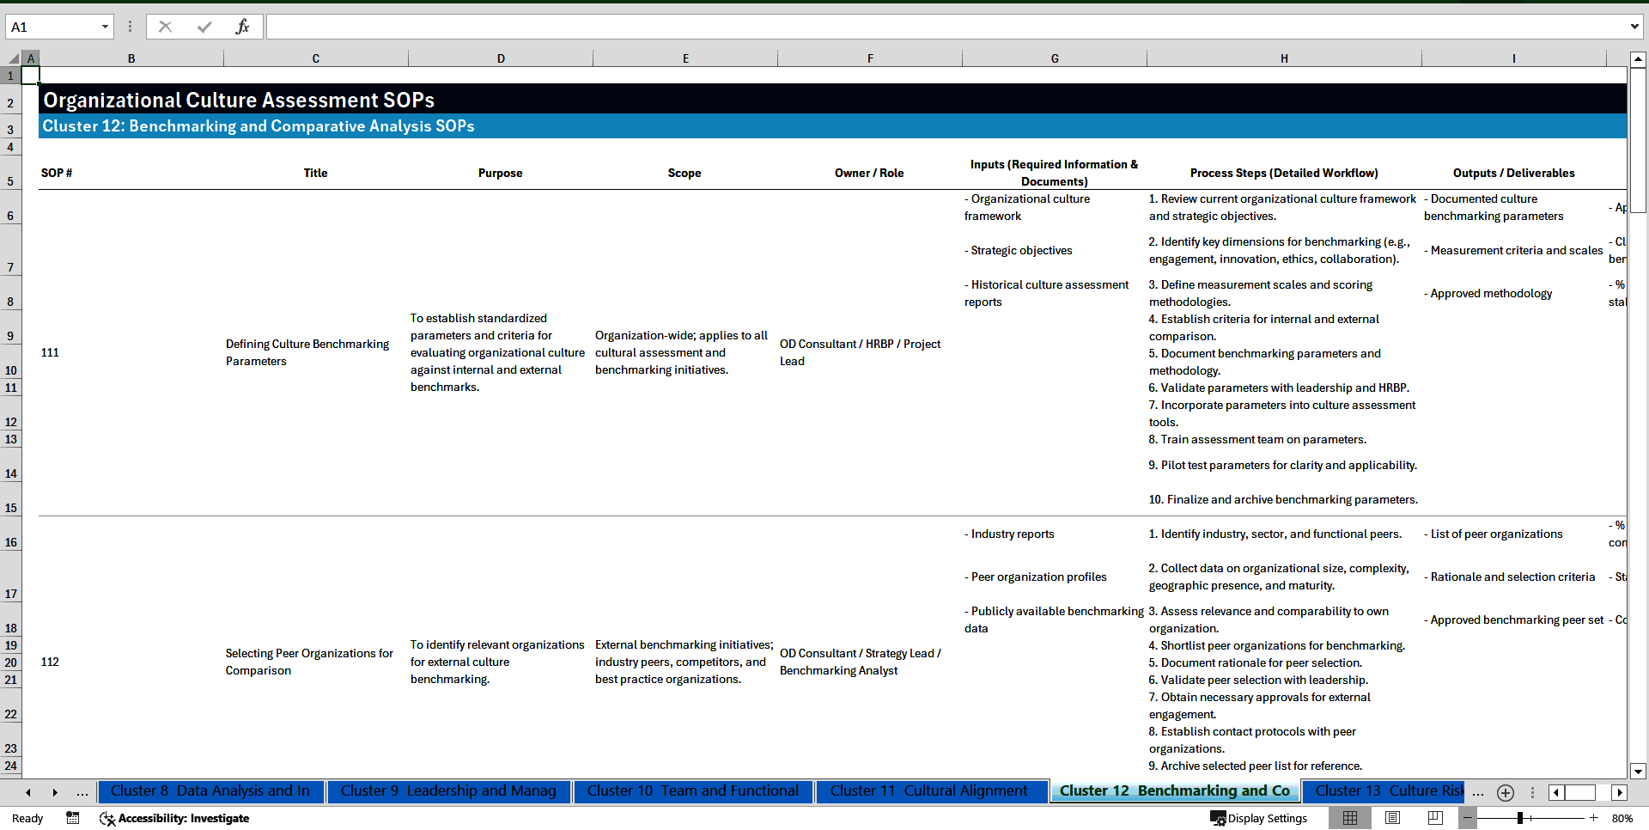Image resolution: width=1649 pixels, height=830 pixels.
Task: Click the Cancel X in the formula bar
Action: click(x=165, y=26)
